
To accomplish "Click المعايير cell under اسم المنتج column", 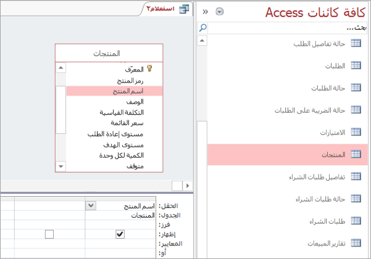I will coord(120,244).
